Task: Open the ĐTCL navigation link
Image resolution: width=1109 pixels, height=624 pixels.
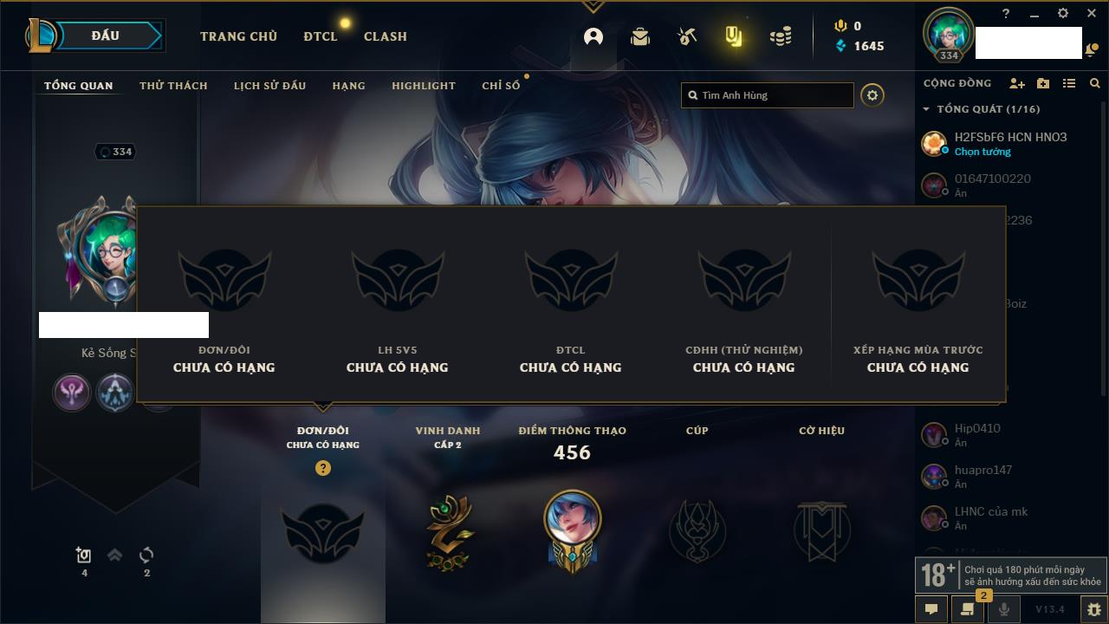Action: point(321,36)
